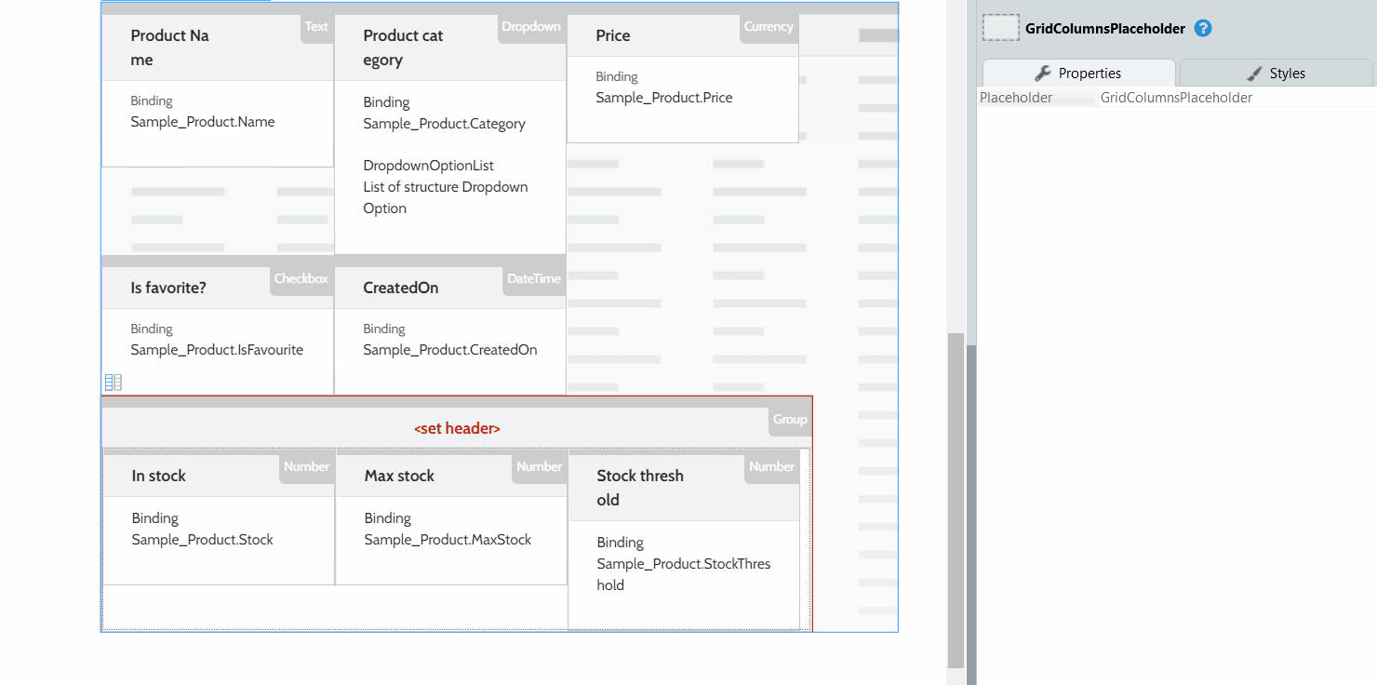
Task: Select DropdownOptionList in Product category column
Action: point(428,166)
